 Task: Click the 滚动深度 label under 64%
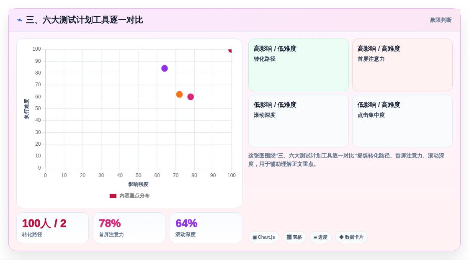click(186, 234)
